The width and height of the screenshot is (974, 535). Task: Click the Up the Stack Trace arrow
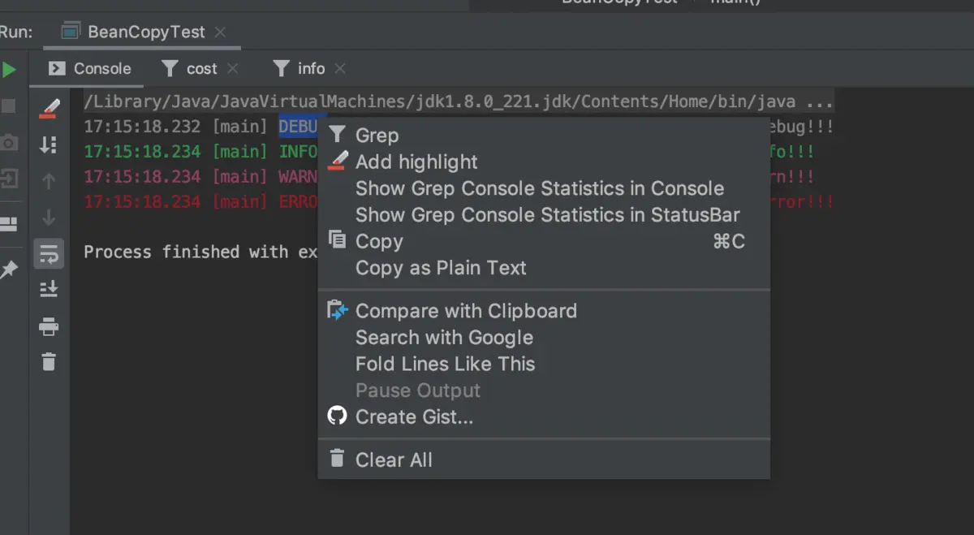(49, 181)
